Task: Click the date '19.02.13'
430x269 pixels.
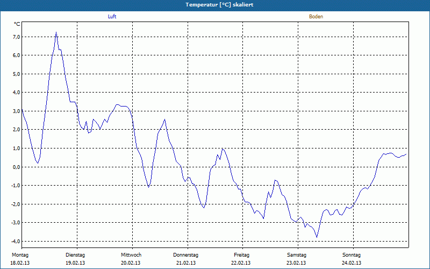Action: click(x=75, y=263)
